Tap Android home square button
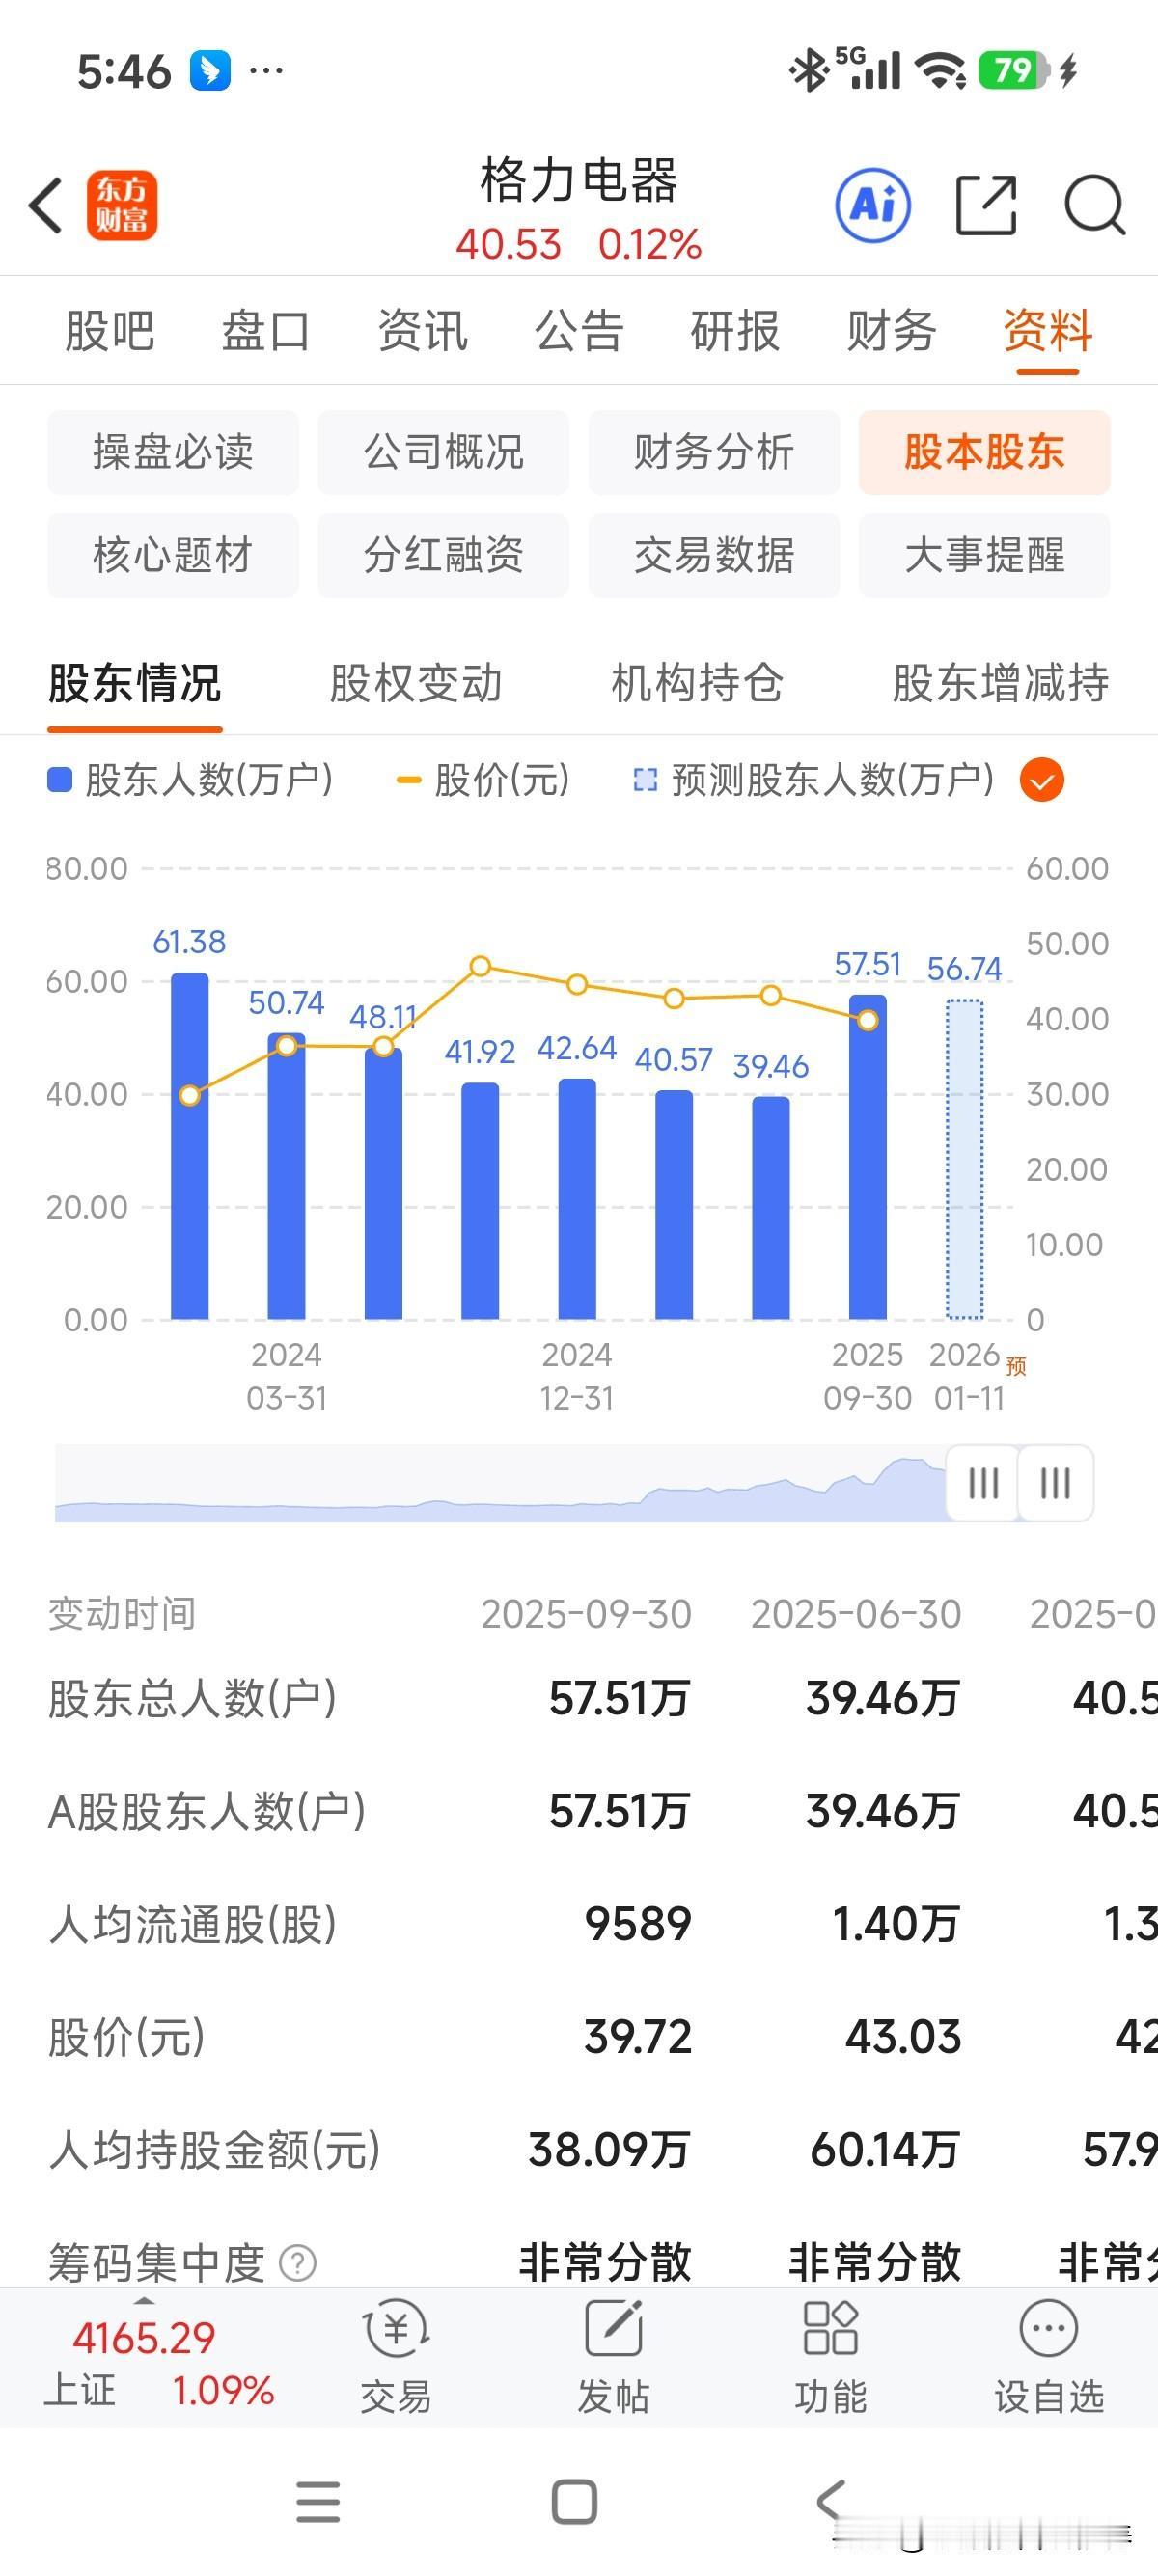The image size is (1158, 2576). point(575,2502)
